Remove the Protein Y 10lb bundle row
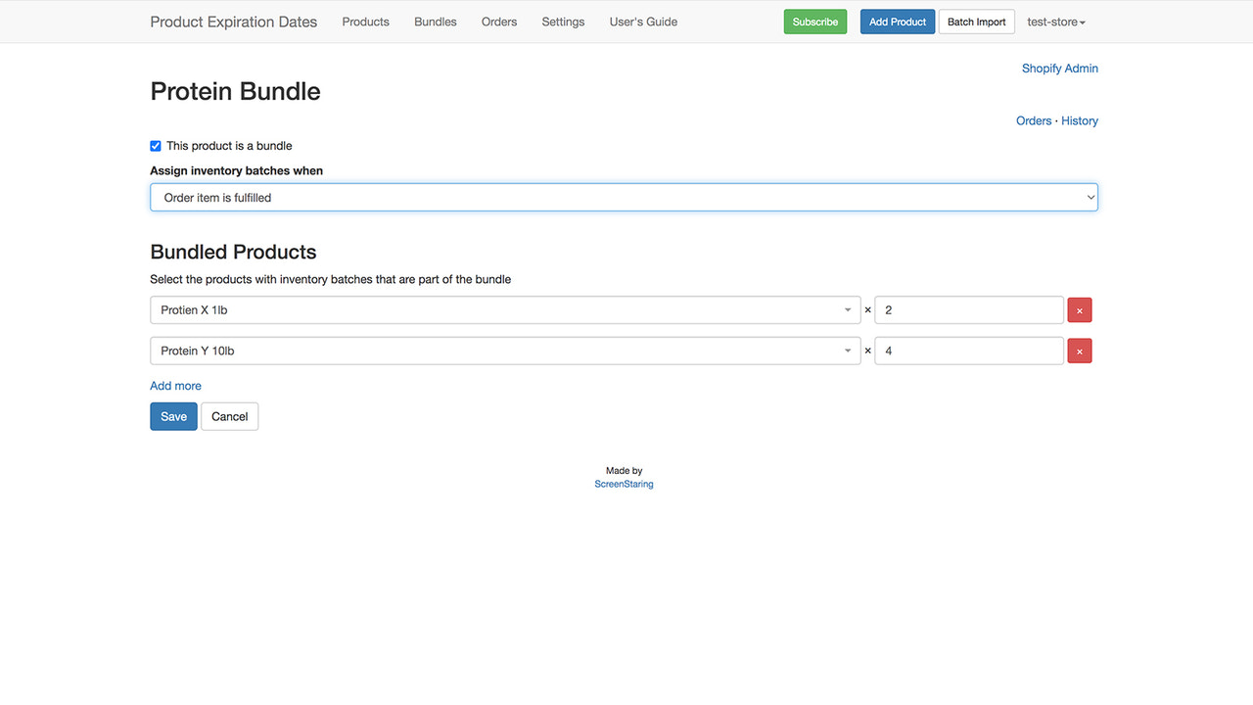Screen dimensions: 1253x705 point(1079,351)
